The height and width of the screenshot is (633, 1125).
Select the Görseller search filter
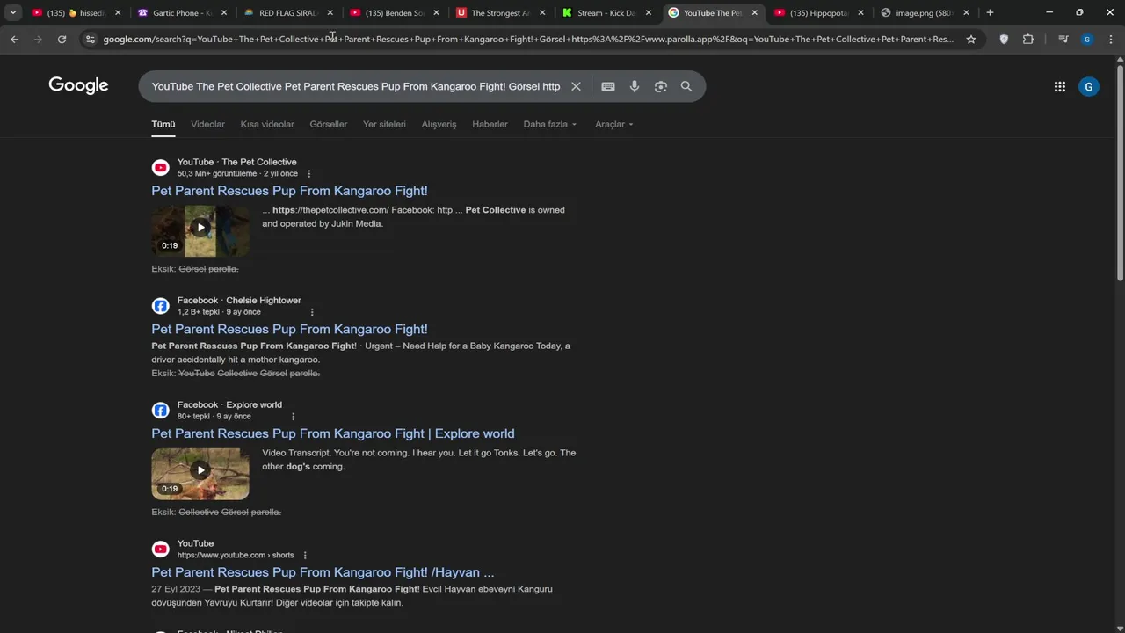pos(329,124)
